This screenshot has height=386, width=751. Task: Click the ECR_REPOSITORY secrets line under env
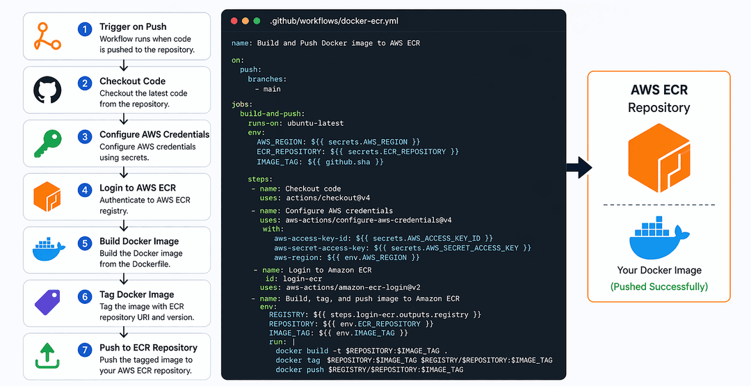[358, 152]
